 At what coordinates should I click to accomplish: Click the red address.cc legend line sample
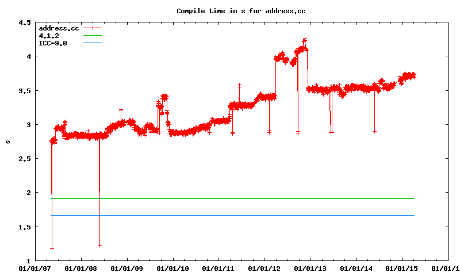tap(93, 28)
